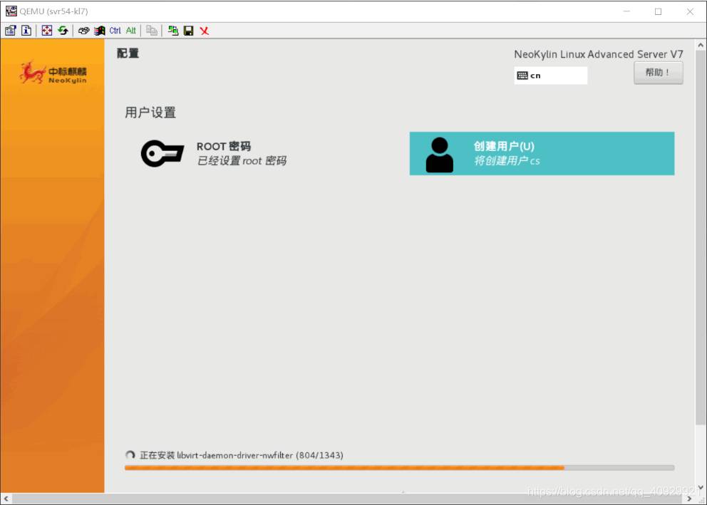707x505 pixels.
Task: Click the installation progress bar
Action: tap(400, 468)
